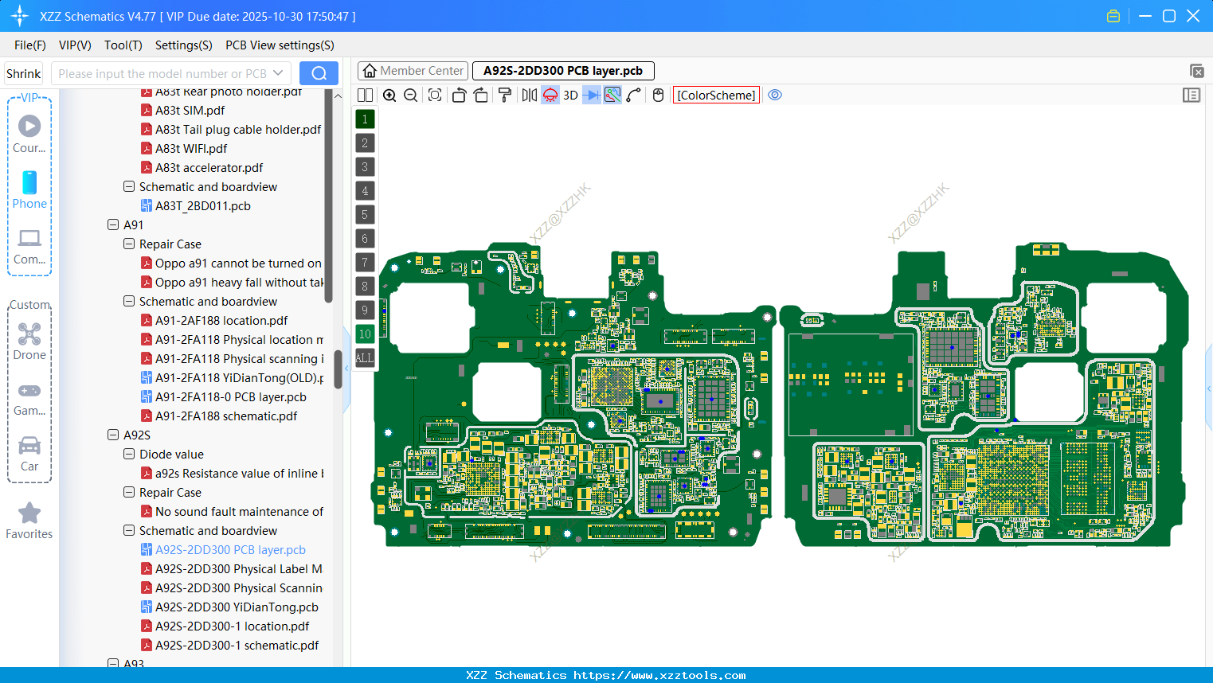
Task: Toggle the lamp off indicator tool
Action: 550,95
